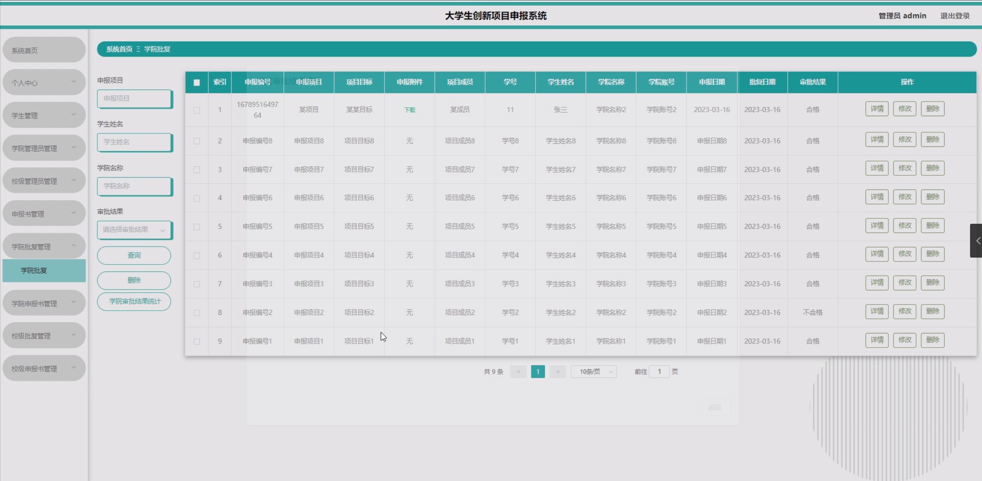Toggle the select-all checkbox in table header

(196, 82)
